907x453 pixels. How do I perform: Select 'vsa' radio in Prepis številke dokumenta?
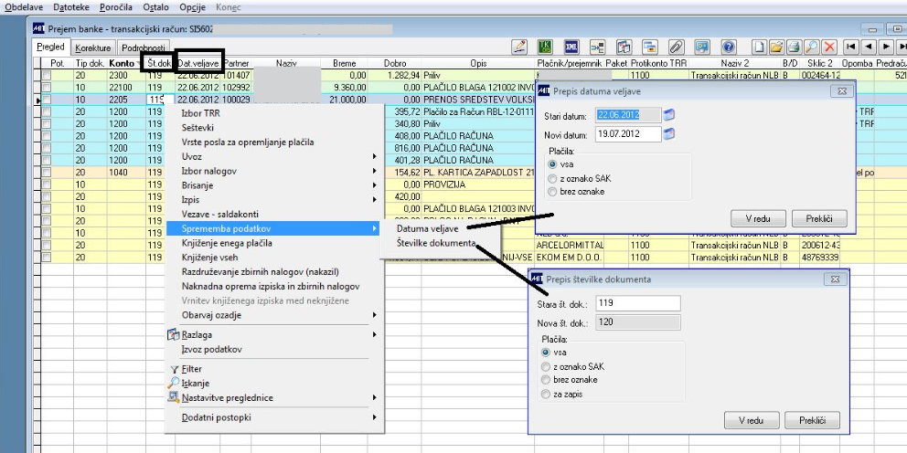tap(546, 352)
